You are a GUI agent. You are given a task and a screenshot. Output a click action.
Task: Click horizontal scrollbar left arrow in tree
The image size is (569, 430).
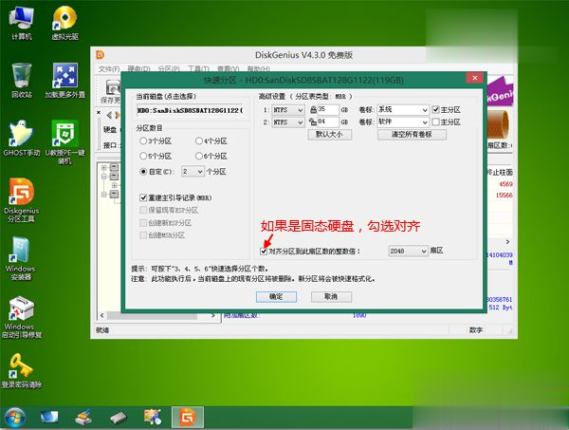click(102, 315)
